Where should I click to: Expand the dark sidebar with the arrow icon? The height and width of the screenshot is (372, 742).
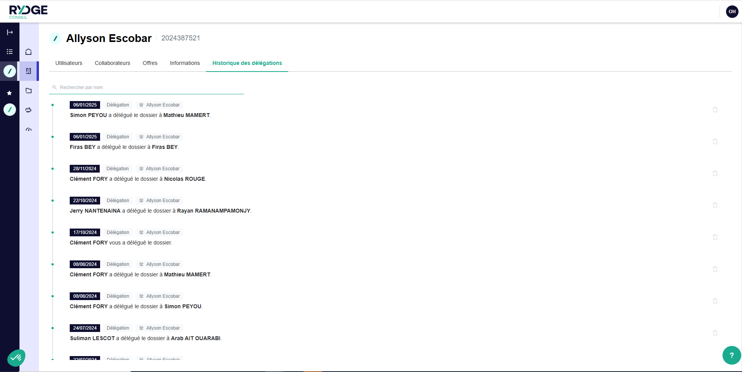click(x=10, y=32)
